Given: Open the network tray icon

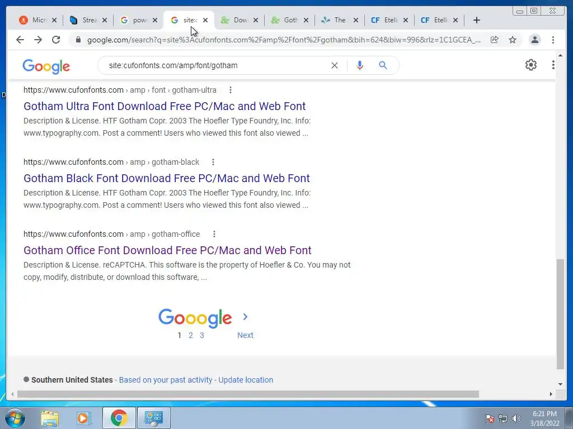Looking at the screenshot, I should 503,418.
